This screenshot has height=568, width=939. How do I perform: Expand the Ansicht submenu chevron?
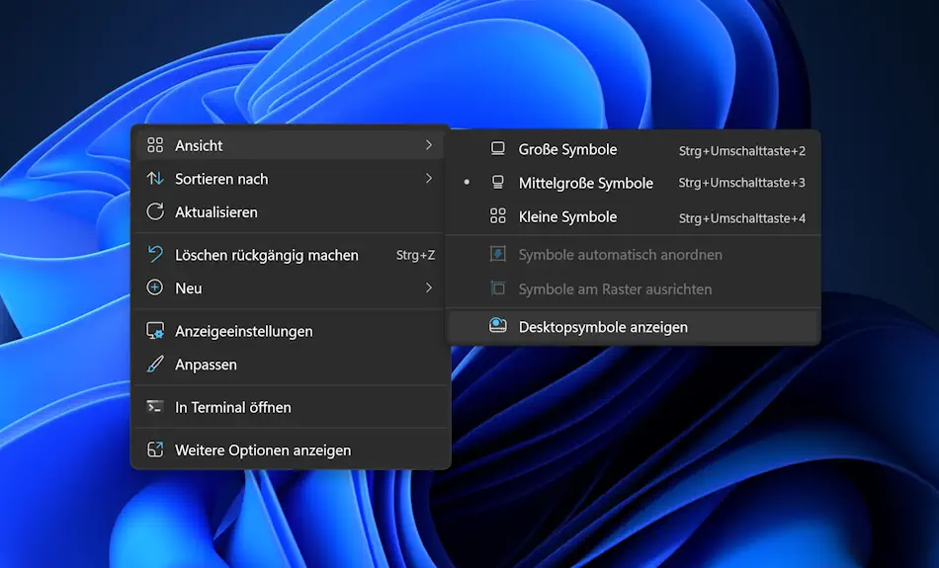point(429,145)
